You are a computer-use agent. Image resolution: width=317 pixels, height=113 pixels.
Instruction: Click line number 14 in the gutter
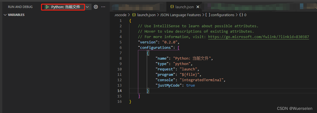[119, 91]
